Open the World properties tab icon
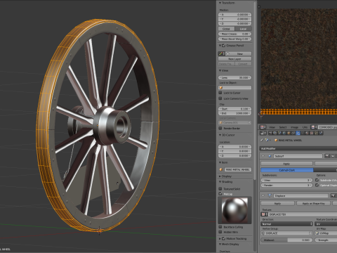 [284, 133]
